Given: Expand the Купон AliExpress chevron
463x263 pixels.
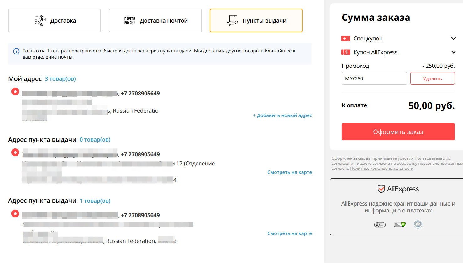Looking at the screenshot, I should pos(453,52).
